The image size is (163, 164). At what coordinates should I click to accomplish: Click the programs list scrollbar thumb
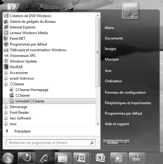point(98,52)
